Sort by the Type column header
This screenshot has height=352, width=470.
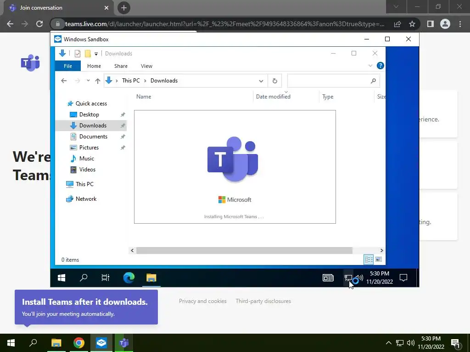point(328,97)
